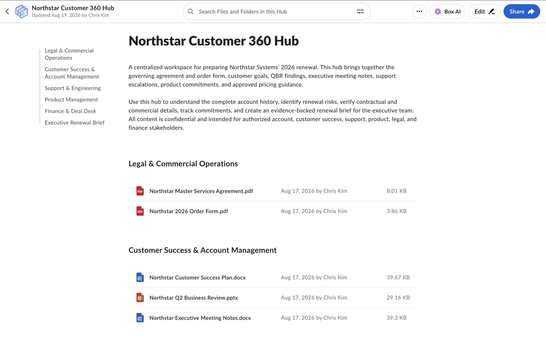Click PowerPoint icon for Q2 Business Review
The image size is (546, 342).
140,298
